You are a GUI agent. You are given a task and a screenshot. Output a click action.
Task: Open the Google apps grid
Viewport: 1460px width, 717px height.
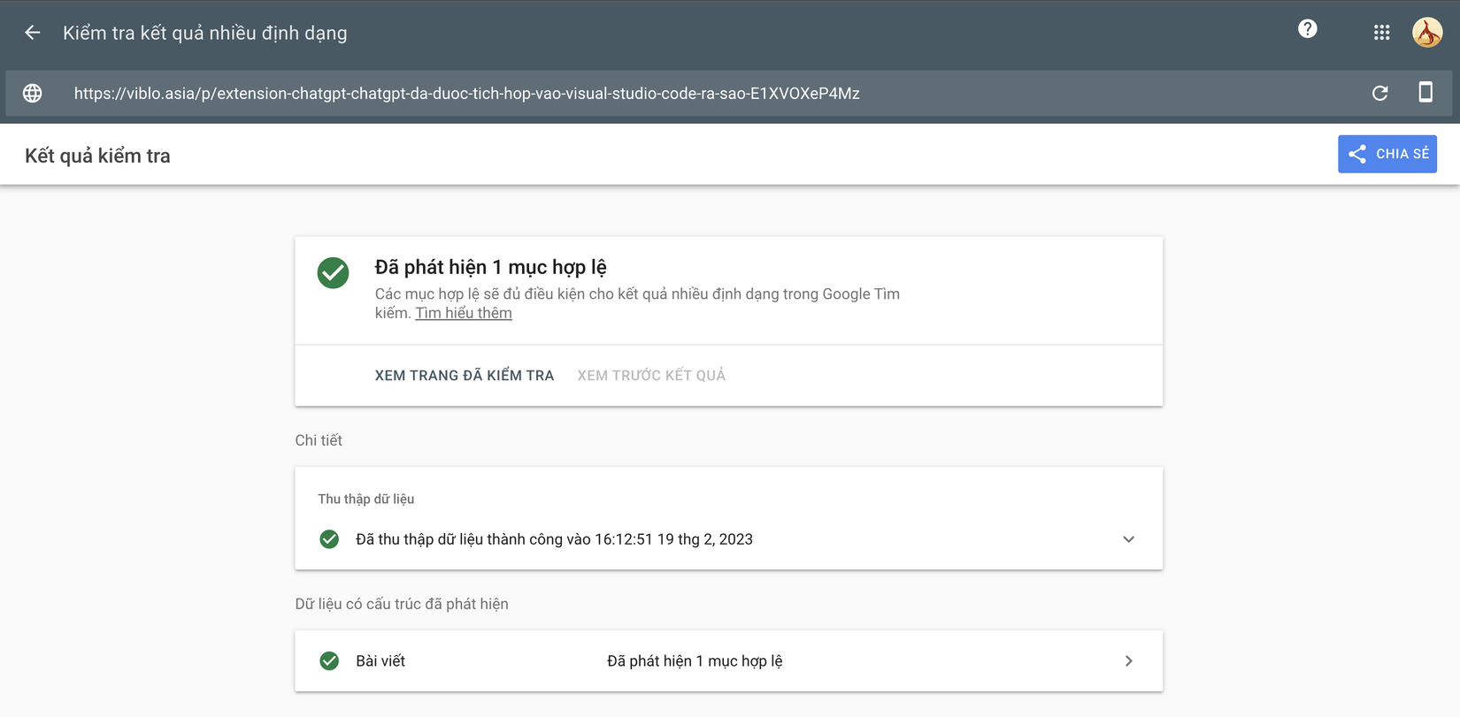1381,33
